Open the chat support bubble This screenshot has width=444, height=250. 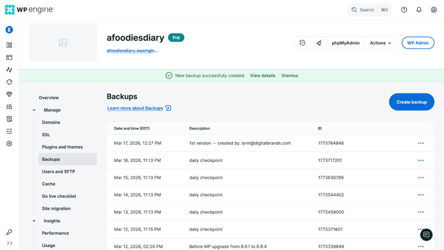tap(426, 234)
